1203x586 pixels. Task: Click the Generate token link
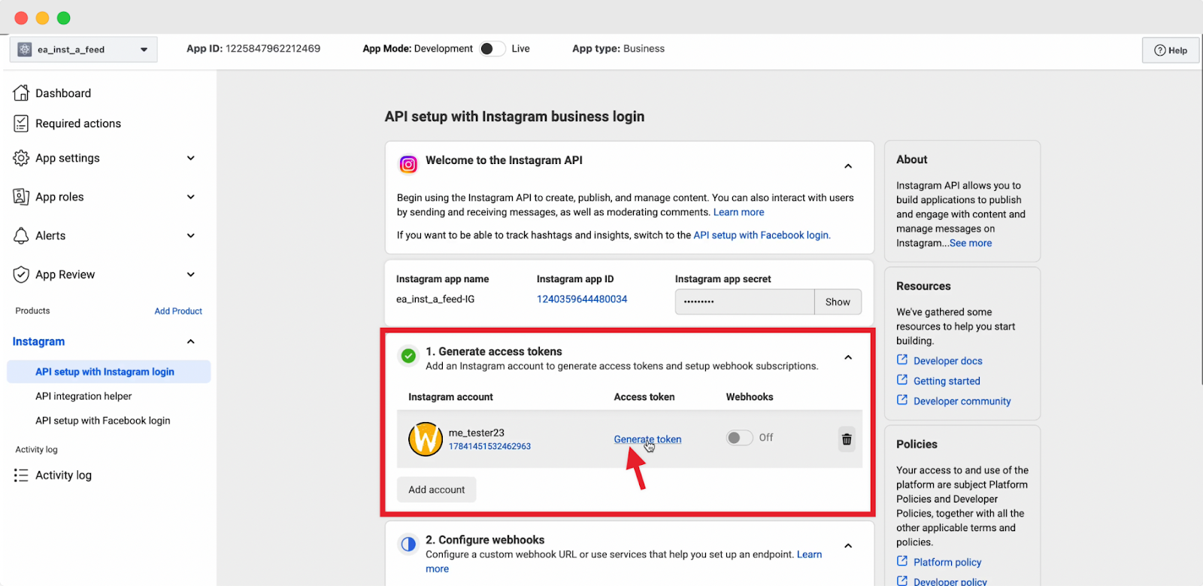(x=647, y=439)
